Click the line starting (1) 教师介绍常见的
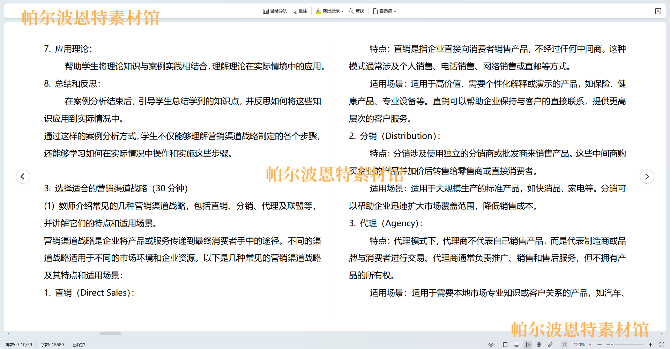670x349 pixels. (180, 206)
